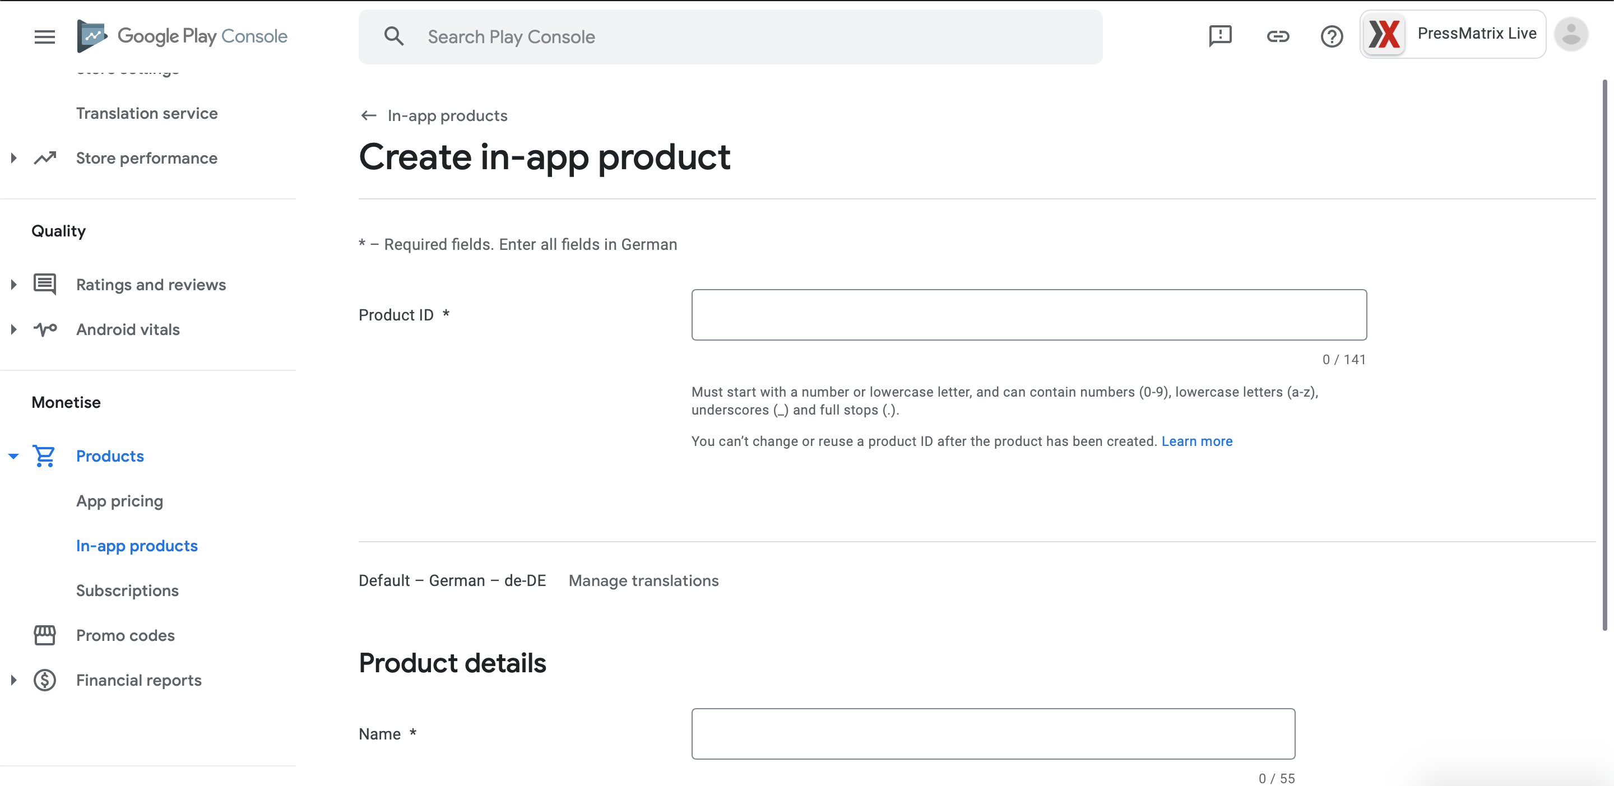
Task: Click Manage translations
Action: click(x=643, y=580)
